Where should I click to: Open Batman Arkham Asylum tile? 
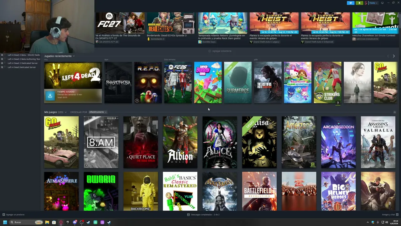tap(220, 191)
